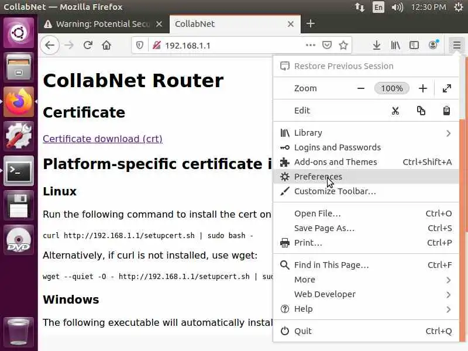Reload the current page
The width and height of the screenshot is (468, 351).
tap(88, 46)
